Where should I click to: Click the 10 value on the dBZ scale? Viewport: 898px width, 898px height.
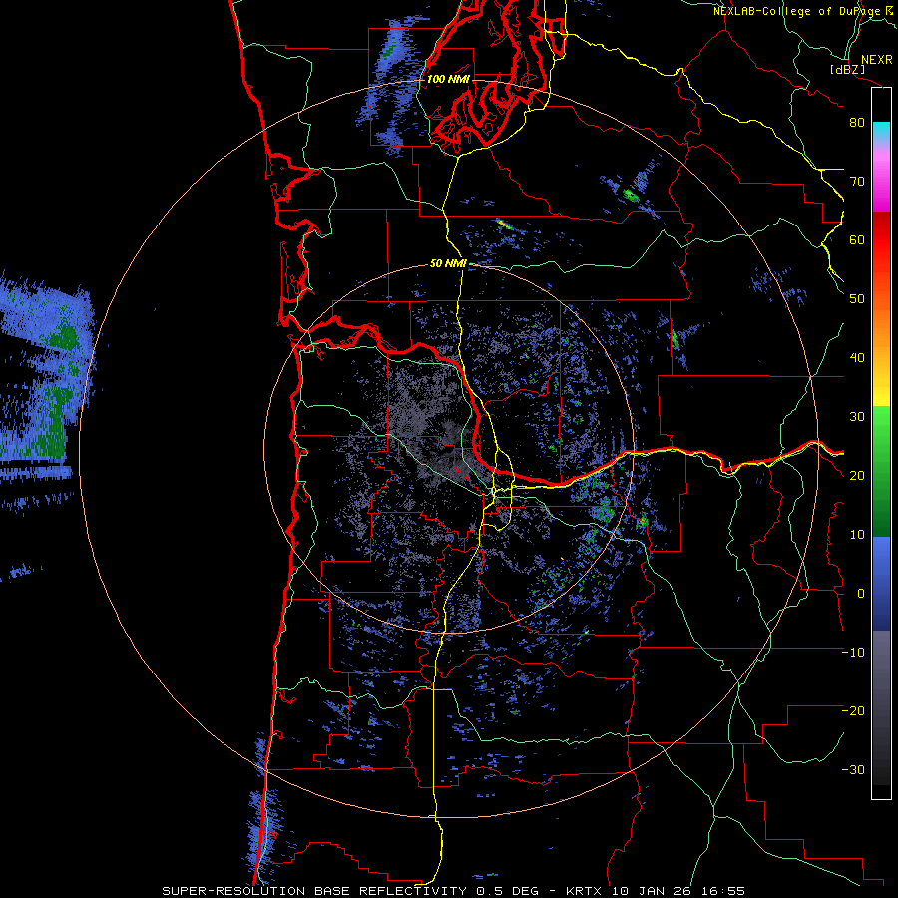pyautogui.click(x=857, y=536)
